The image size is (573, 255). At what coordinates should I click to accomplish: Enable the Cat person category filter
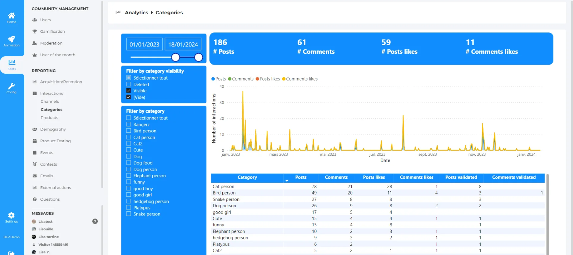(x=129, y=137)
